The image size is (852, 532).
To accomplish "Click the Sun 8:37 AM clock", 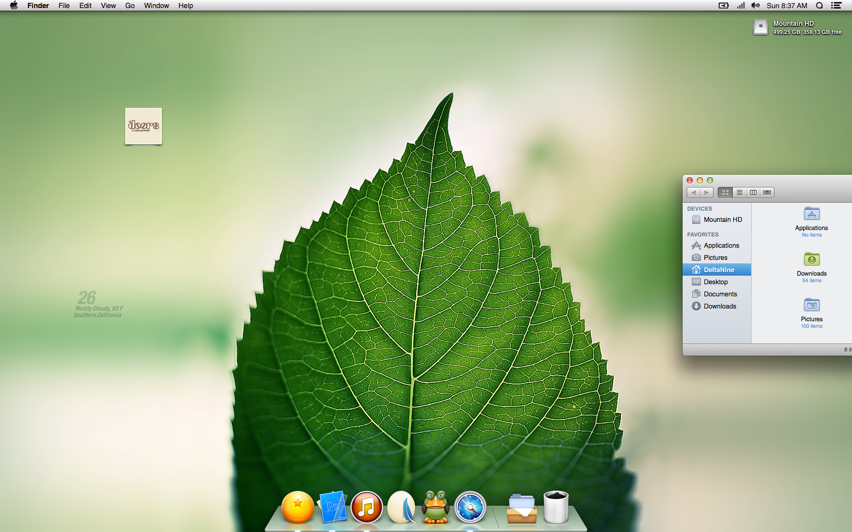I will [787, 6].
